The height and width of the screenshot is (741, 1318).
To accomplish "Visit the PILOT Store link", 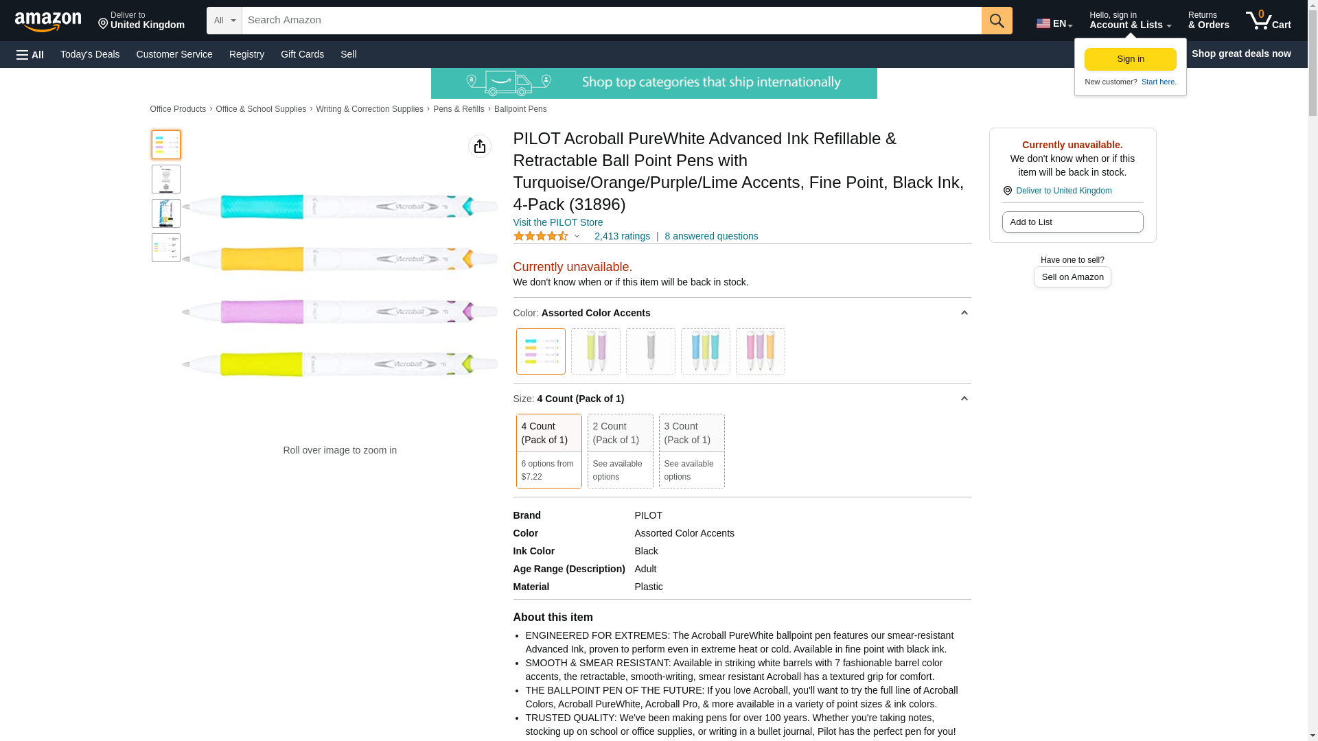I will pos(557,222).
